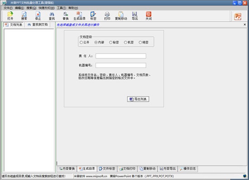The width and height of the screenshot is (249, 180).
Task: Switch to the 查找到文档 tab
Action: (x=38, y=24)
